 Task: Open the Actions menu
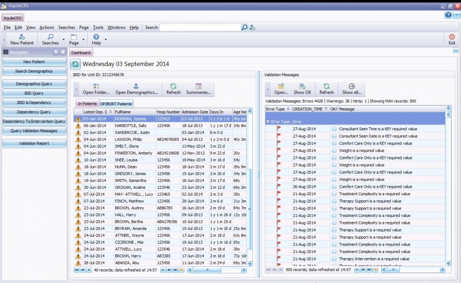47,27
